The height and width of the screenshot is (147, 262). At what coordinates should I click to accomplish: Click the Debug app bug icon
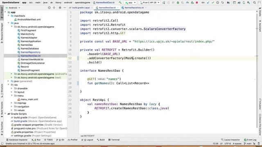coord(178,3)
